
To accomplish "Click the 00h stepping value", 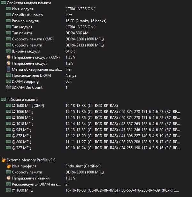I will [x=68, y=81].
